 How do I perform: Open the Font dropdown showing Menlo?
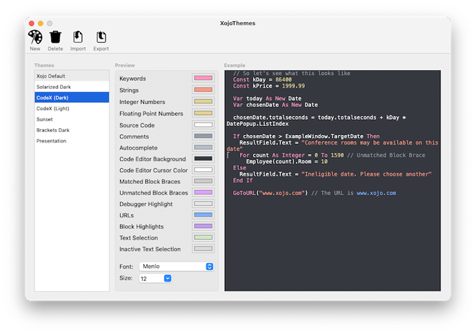(177, 267)
